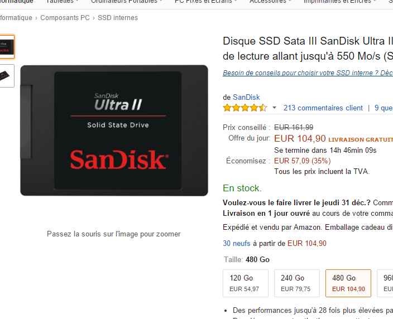Open the Accessoires menu
393x319 pixels.
[270, 2]
